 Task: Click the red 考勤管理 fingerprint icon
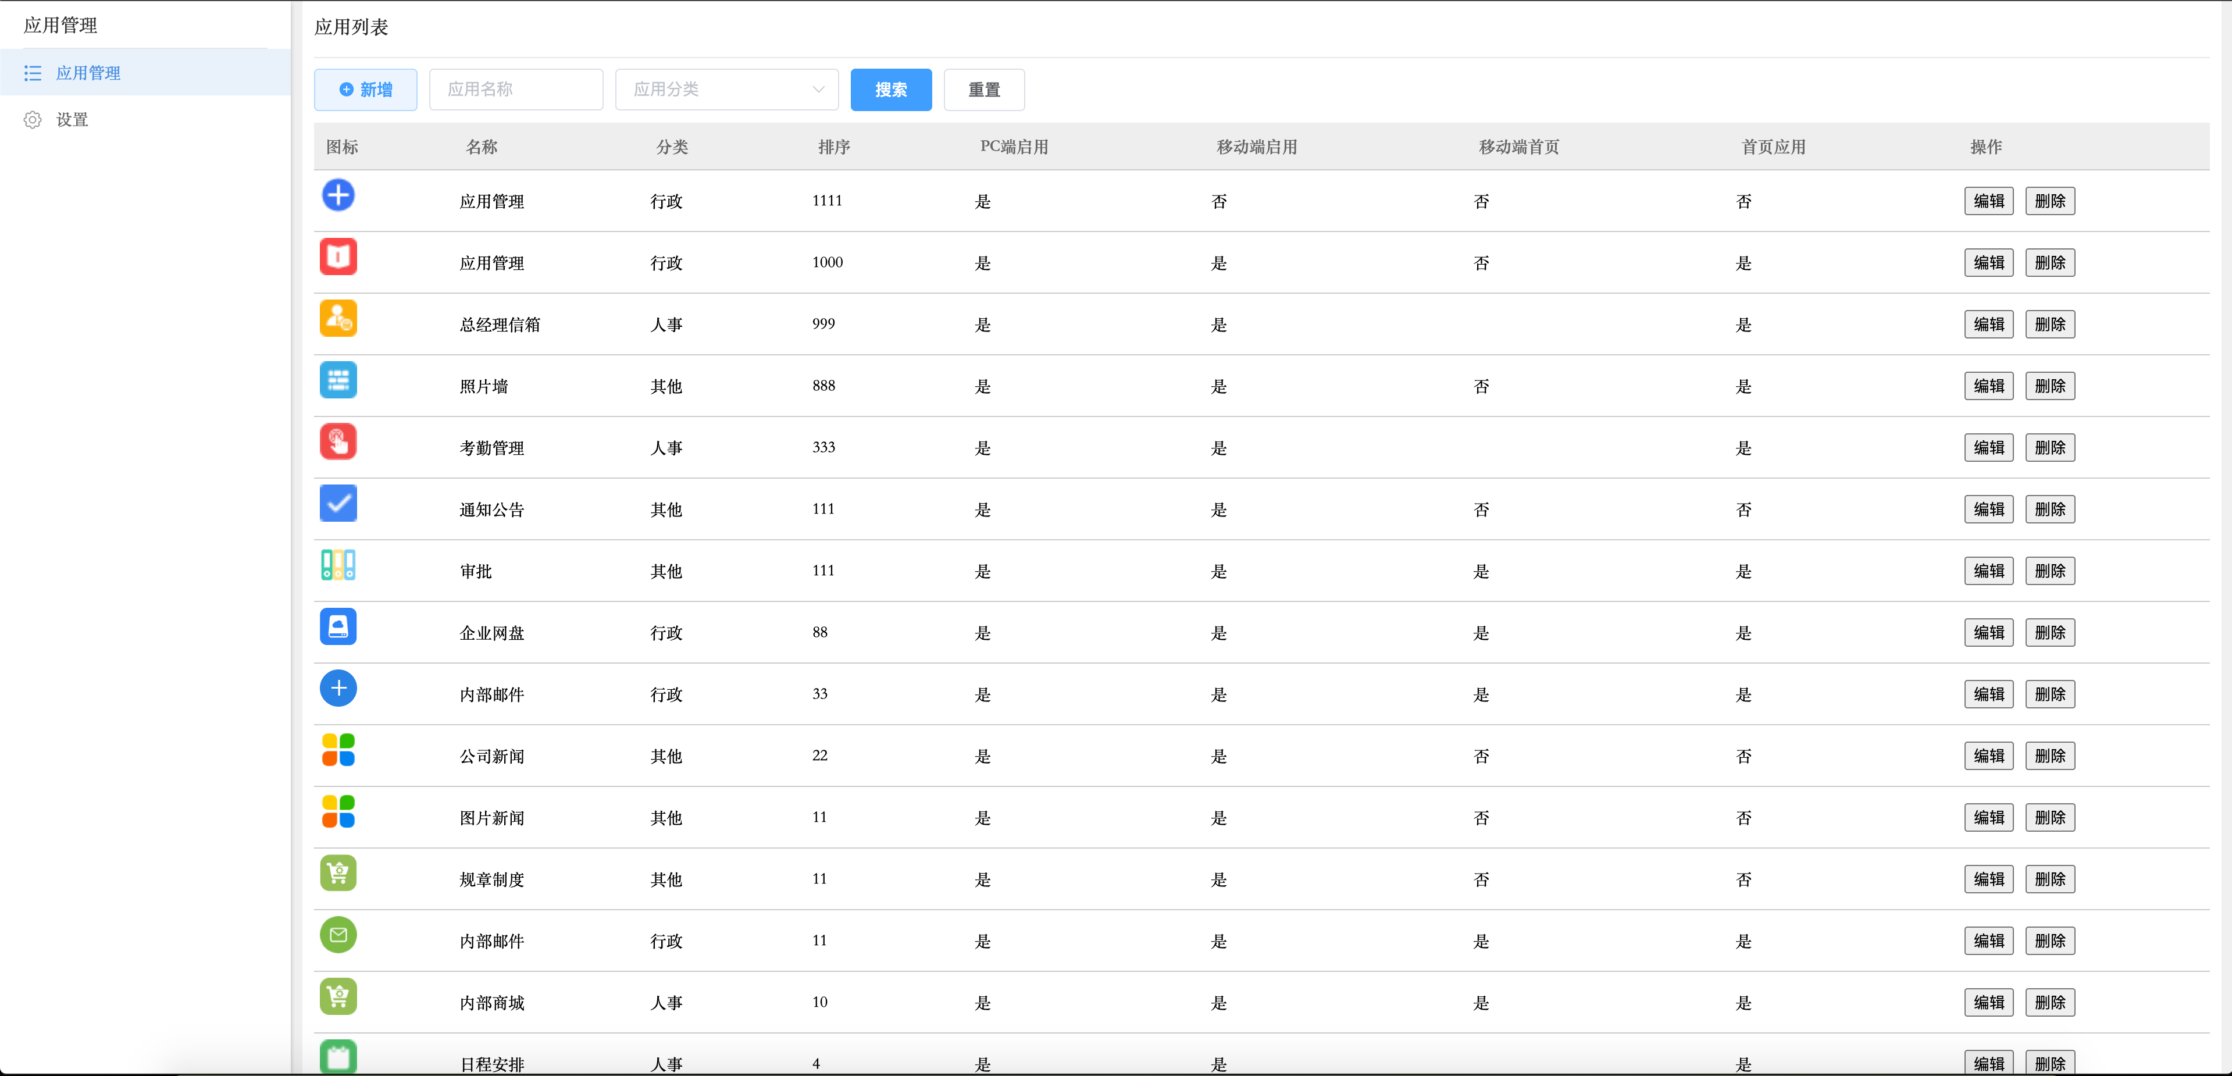(338, 442)
